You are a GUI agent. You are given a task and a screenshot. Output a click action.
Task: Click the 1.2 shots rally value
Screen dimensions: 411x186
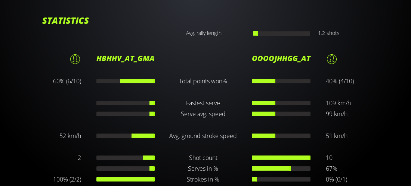tap(328, 33)
